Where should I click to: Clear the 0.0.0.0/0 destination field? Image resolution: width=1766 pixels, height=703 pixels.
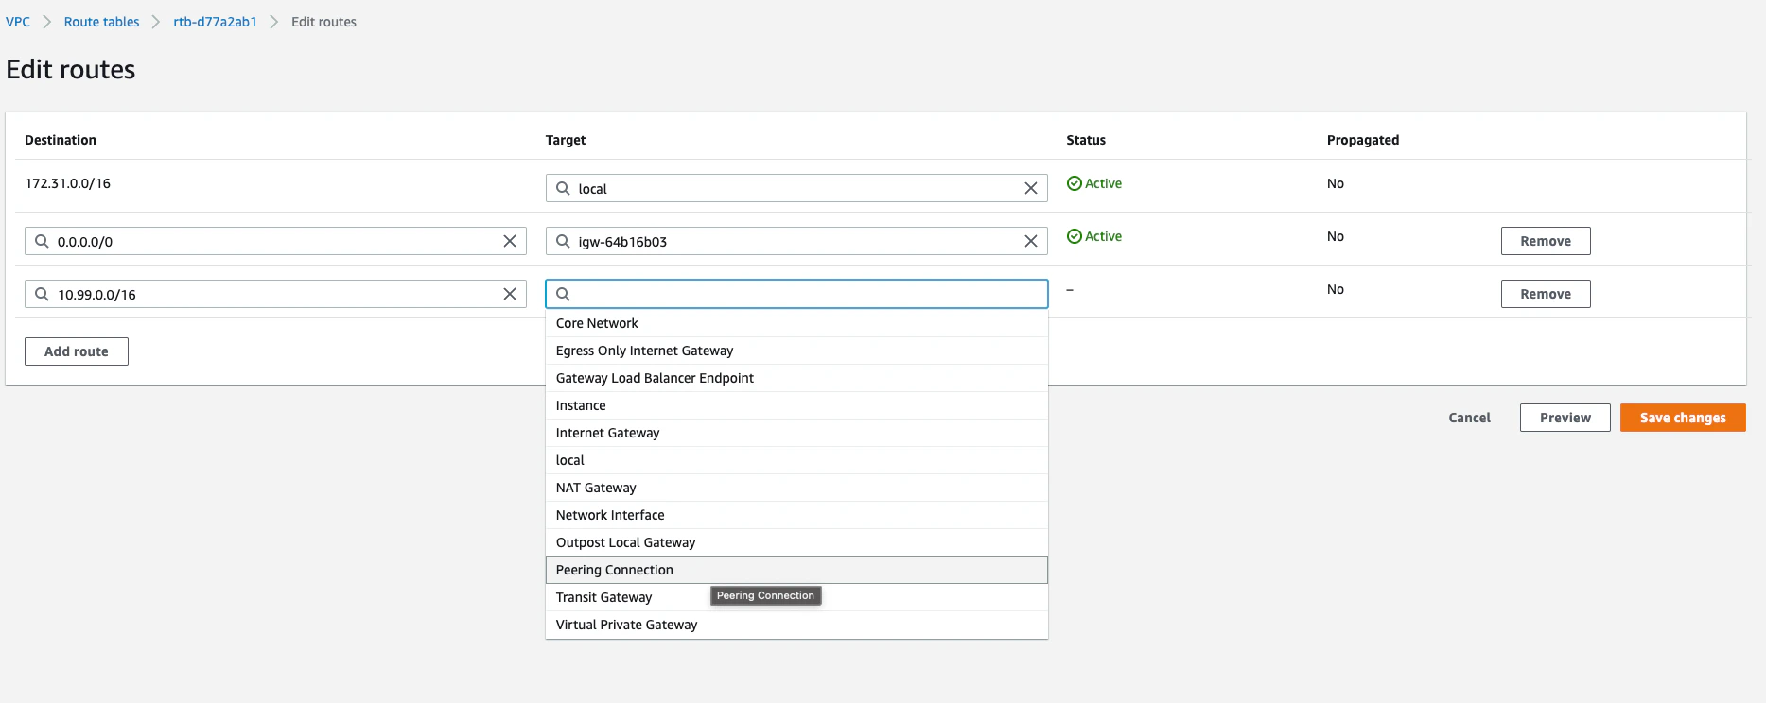(510, 241)
